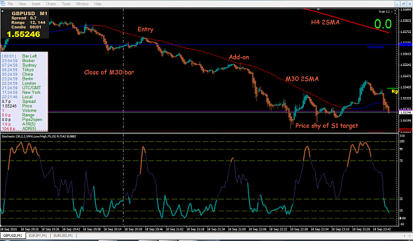Select the 'Add-on' chart label
The height and width of the screenshot is (241, 413).
coord(239,57)
